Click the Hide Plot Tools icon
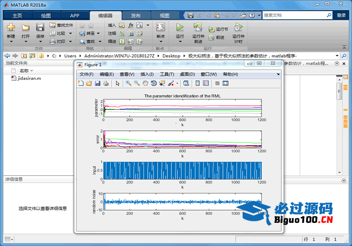This screenshot has width=352, height=246. pos(217,84)
